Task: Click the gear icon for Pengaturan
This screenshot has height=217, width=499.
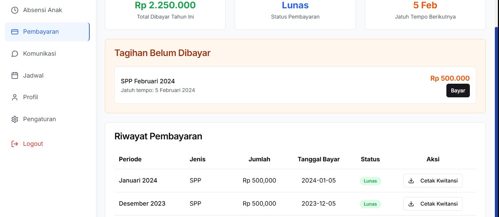Action: 15,119
